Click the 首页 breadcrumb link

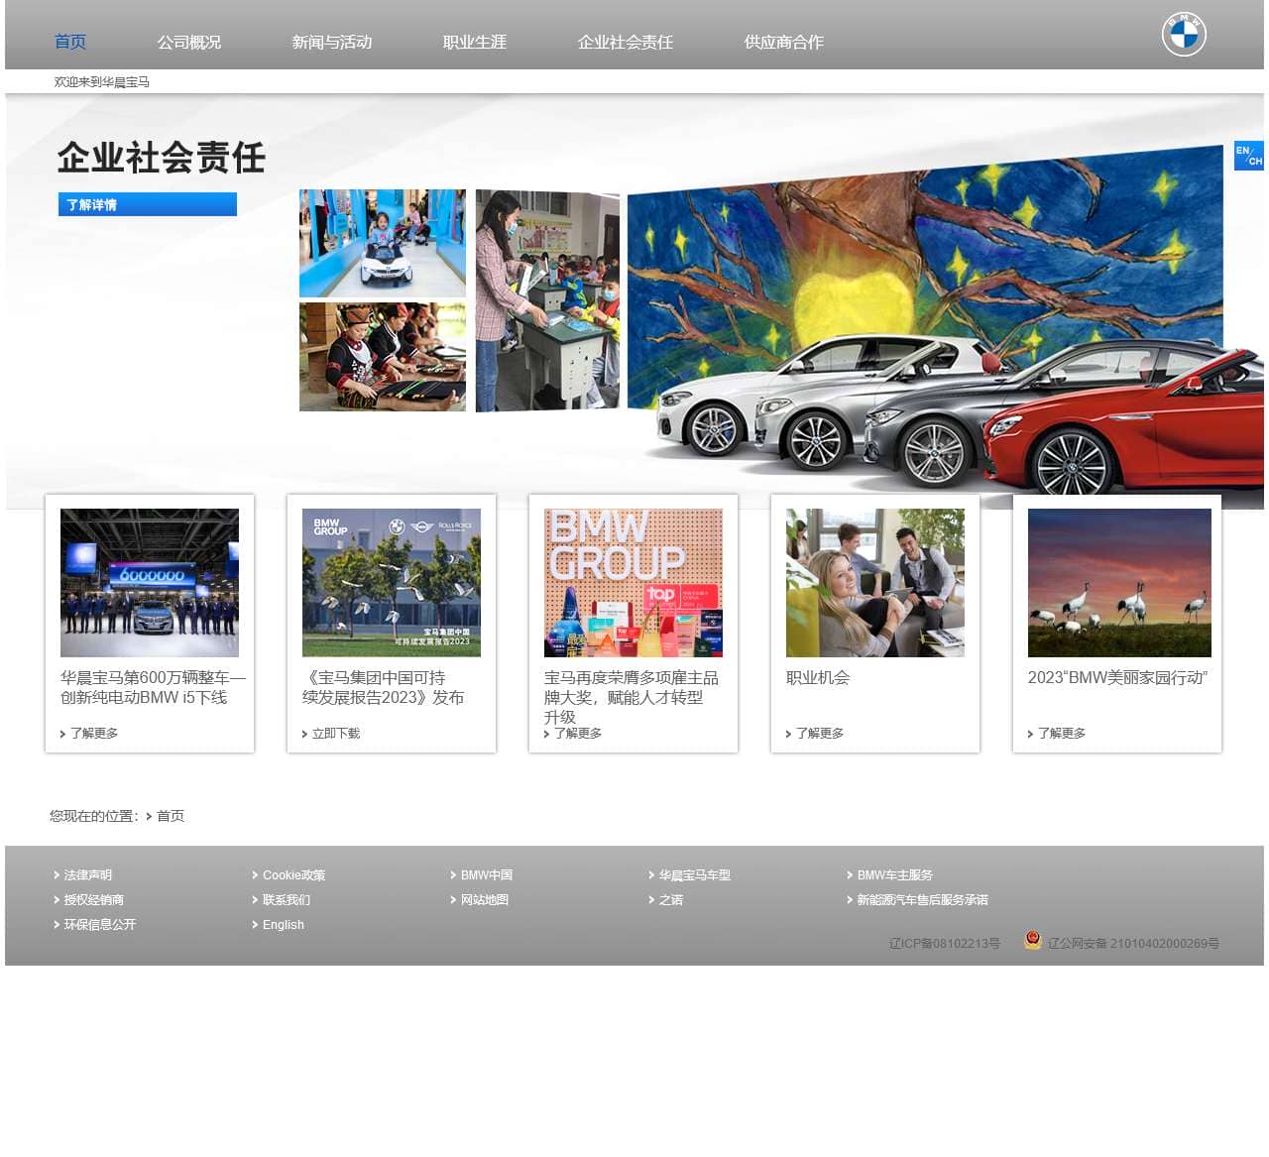click(171, 816)
